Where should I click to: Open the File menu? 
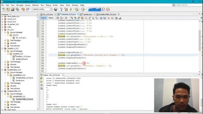click(x=3, y=5)
